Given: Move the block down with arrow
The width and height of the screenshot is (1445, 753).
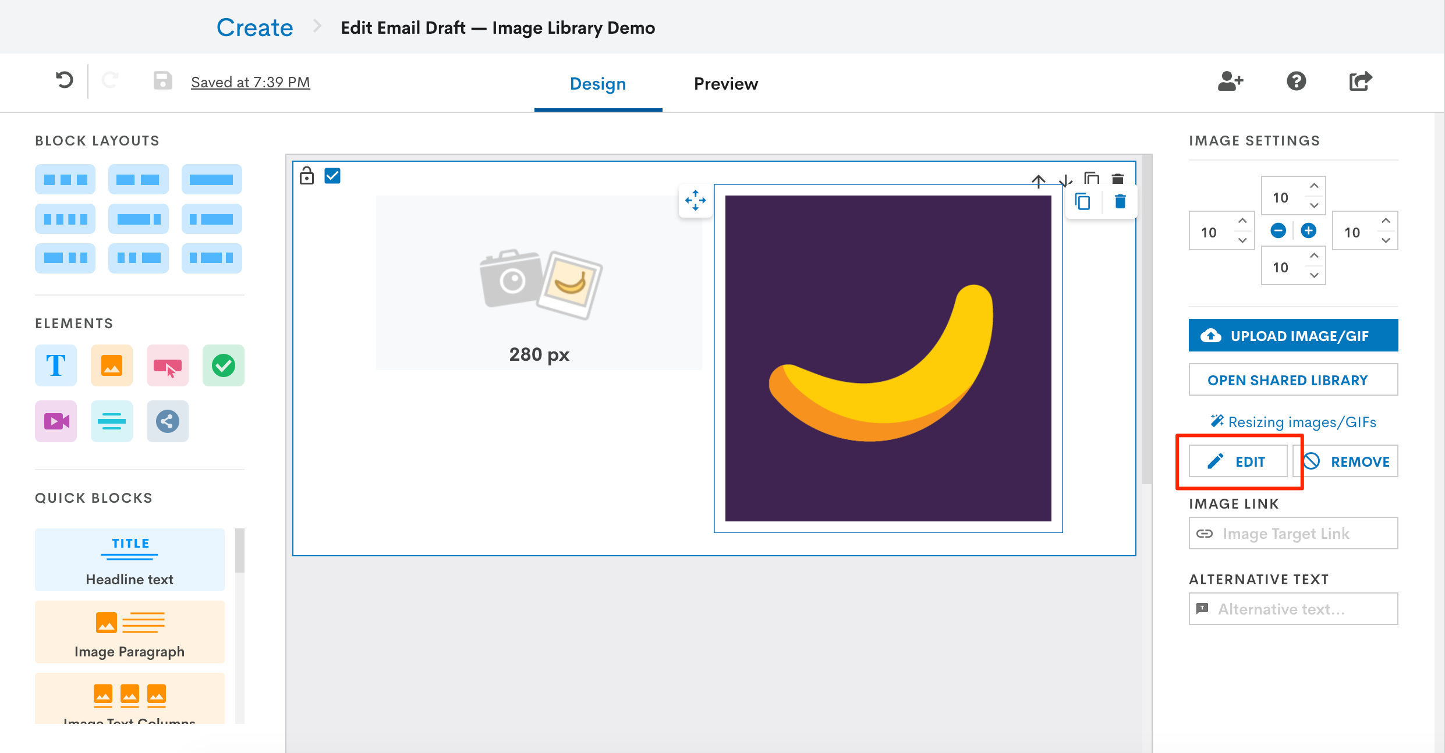Looking at the screenshot, I should (1065, 180).
